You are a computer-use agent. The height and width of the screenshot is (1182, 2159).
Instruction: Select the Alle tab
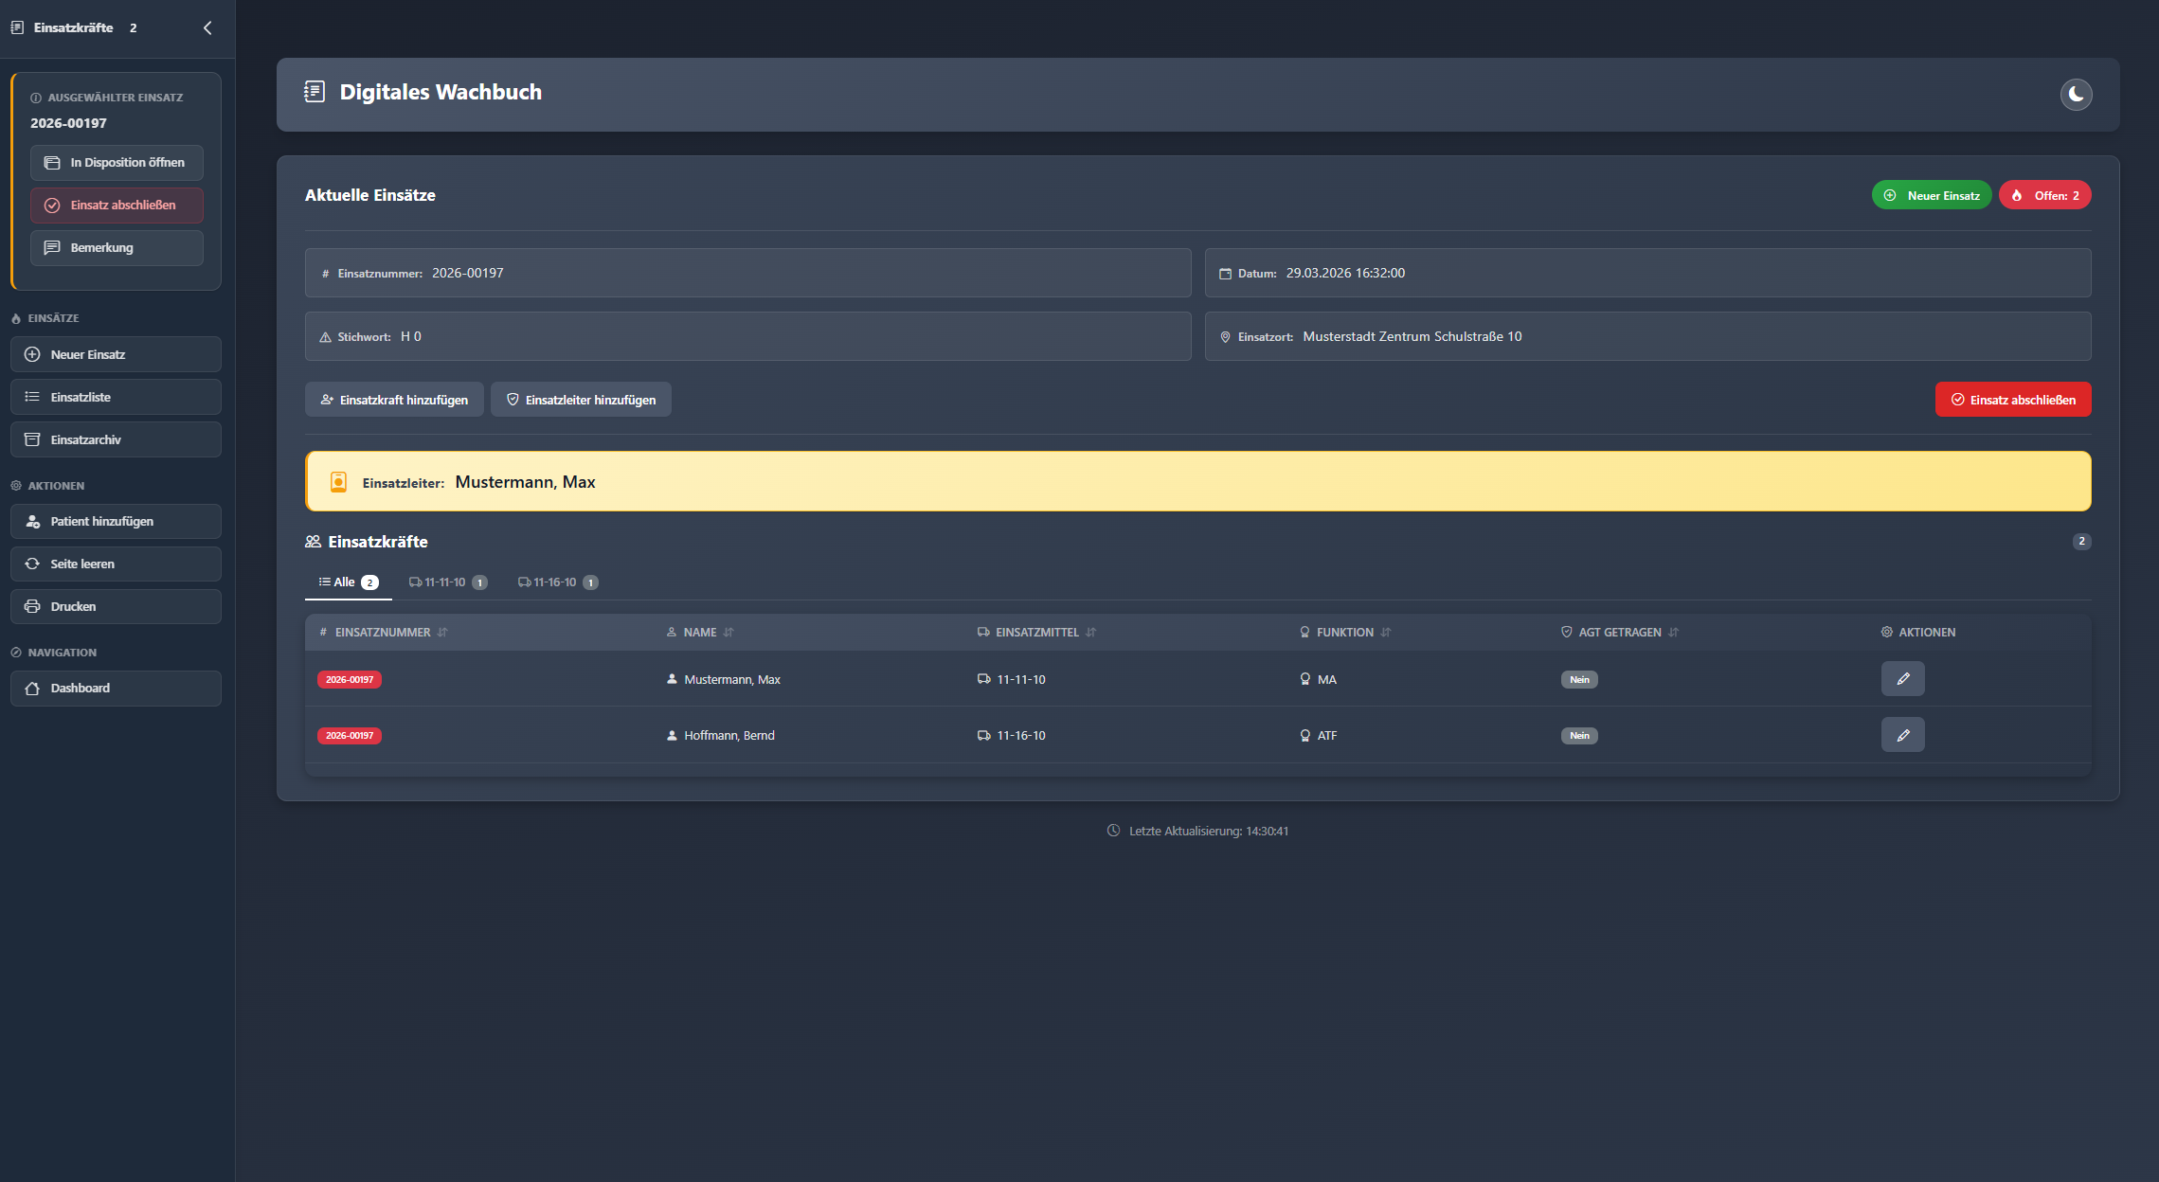pos(348,582)
